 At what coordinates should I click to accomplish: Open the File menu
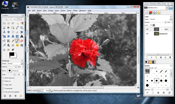[29, 10]
